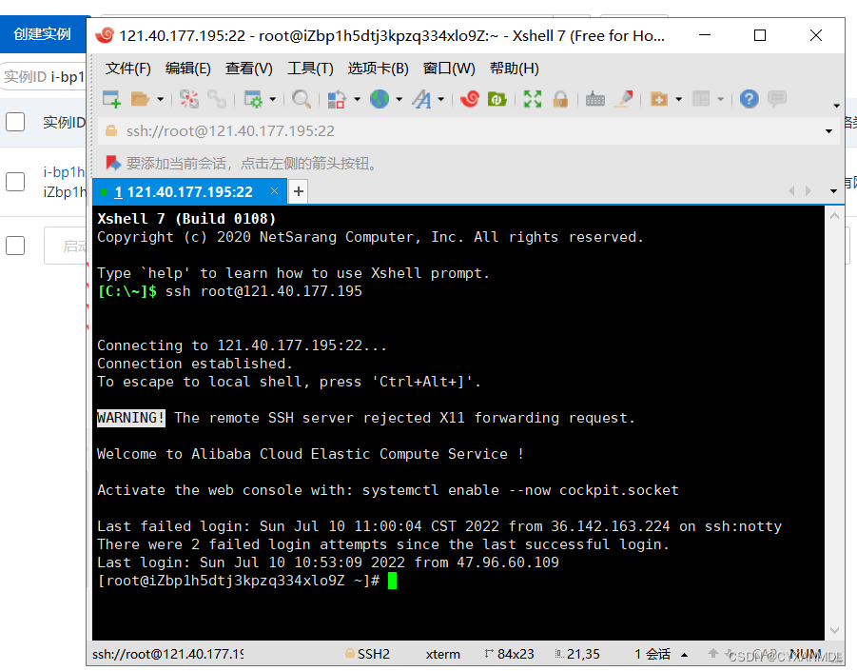The image size is (857, 671).
Task: Click the xterm status bar entry
Action: coord(442,654)
